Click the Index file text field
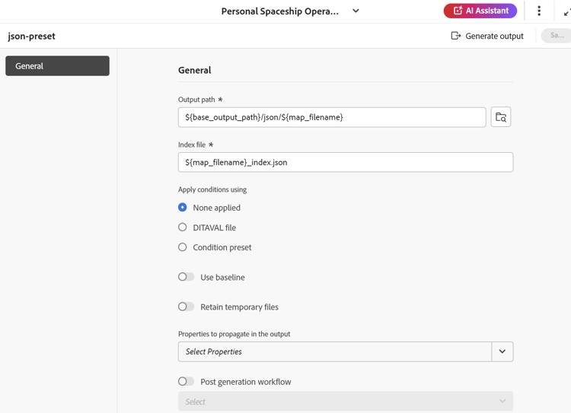 (345, 162)
